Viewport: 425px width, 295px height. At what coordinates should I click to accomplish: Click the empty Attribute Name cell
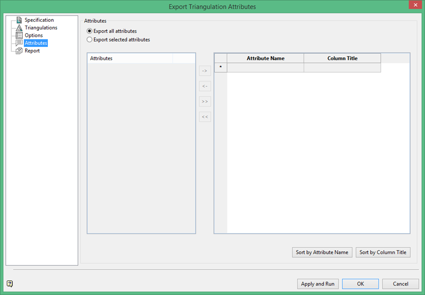point(265,68)
